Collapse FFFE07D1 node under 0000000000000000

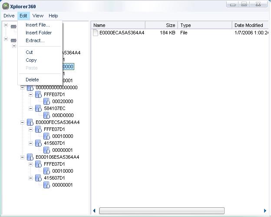[x=30, y=95]
